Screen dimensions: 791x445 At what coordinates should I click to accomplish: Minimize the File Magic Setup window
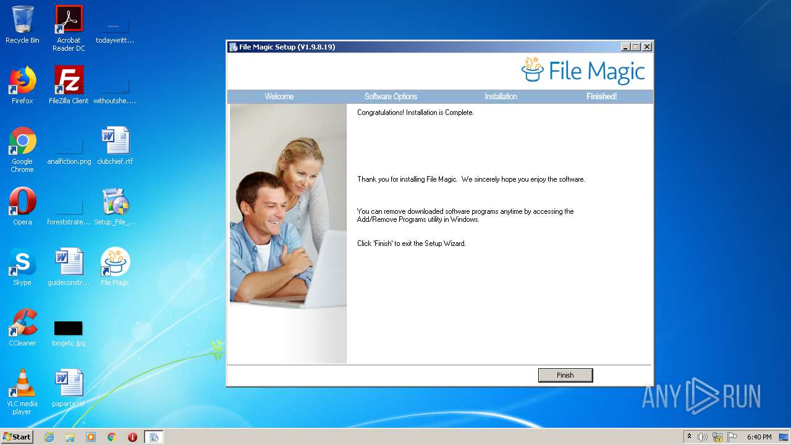point(625,47)
